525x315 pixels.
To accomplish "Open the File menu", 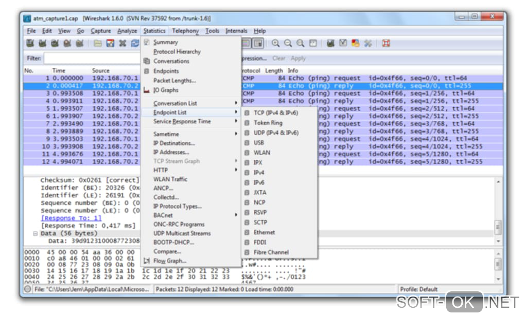I will coord(31,31).
